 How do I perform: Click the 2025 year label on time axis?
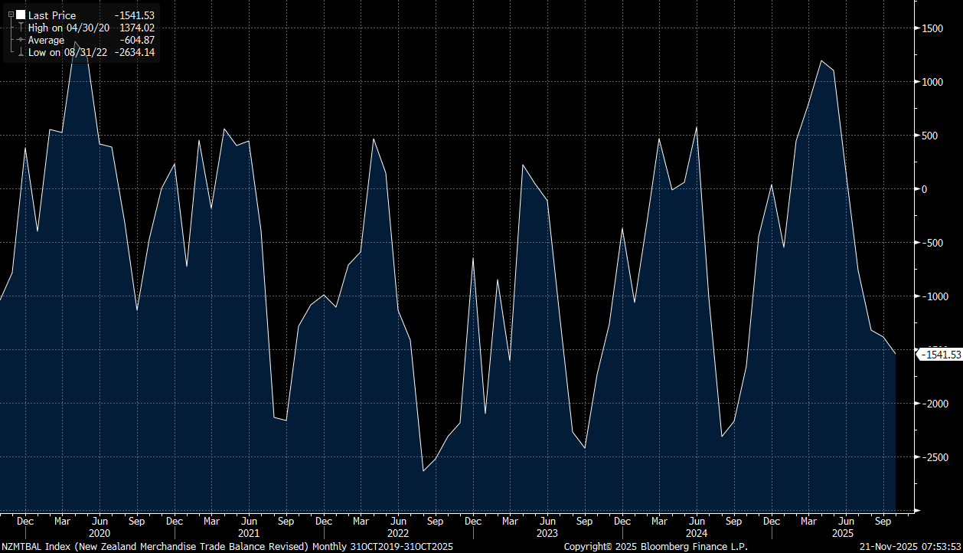844,532
